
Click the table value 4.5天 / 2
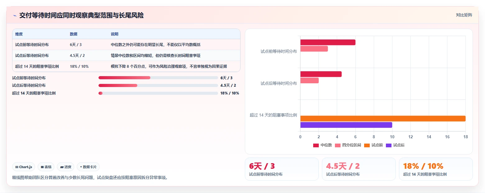(77, 56)
